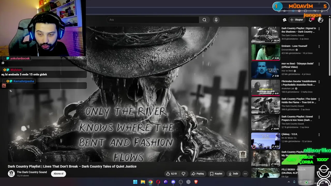This screenshot has width=331, height=186.
Task: Open more actions menu under video
Action: [x=245, y=174]
